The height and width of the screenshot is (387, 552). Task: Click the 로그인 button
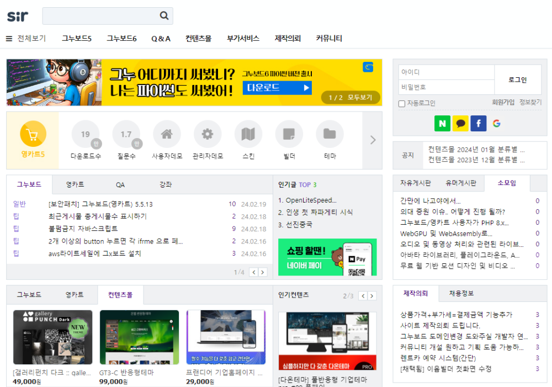coord(518,79)
